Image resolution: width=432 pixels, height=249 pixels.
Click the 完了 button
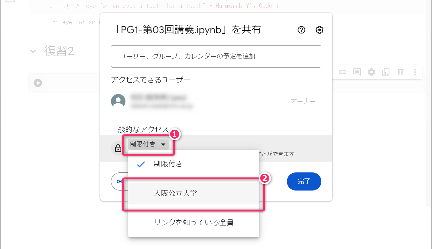[304, 181]
